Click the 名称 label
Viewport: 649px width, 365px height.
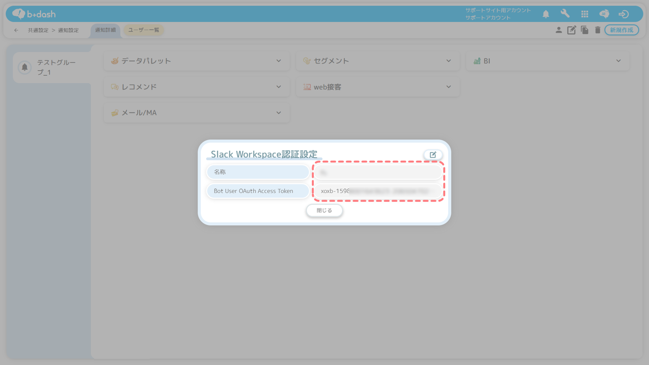click(258, 172)
